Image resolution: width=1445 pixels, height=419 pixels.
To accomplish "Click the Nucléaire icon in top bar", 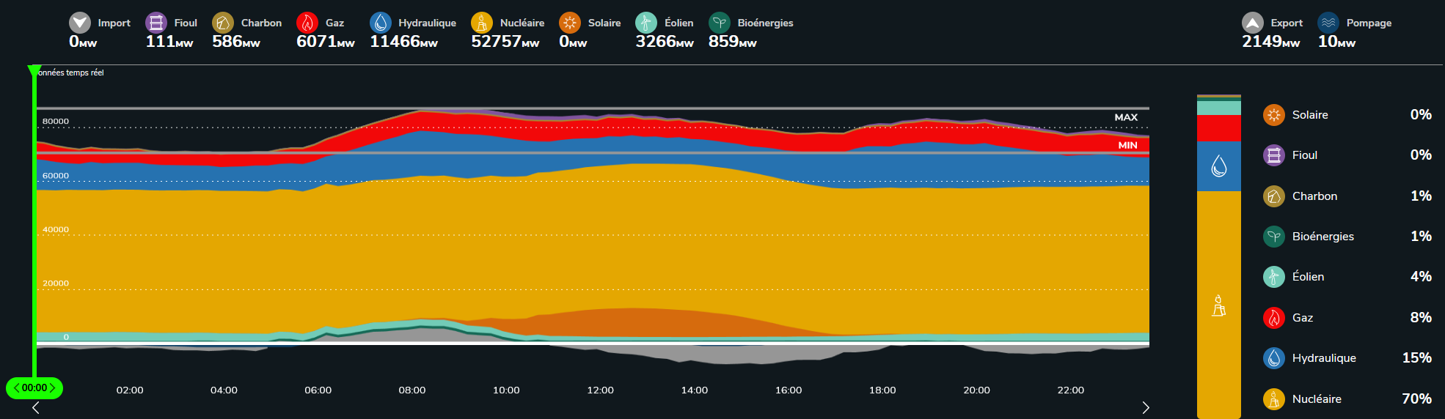I will (482, 23).
